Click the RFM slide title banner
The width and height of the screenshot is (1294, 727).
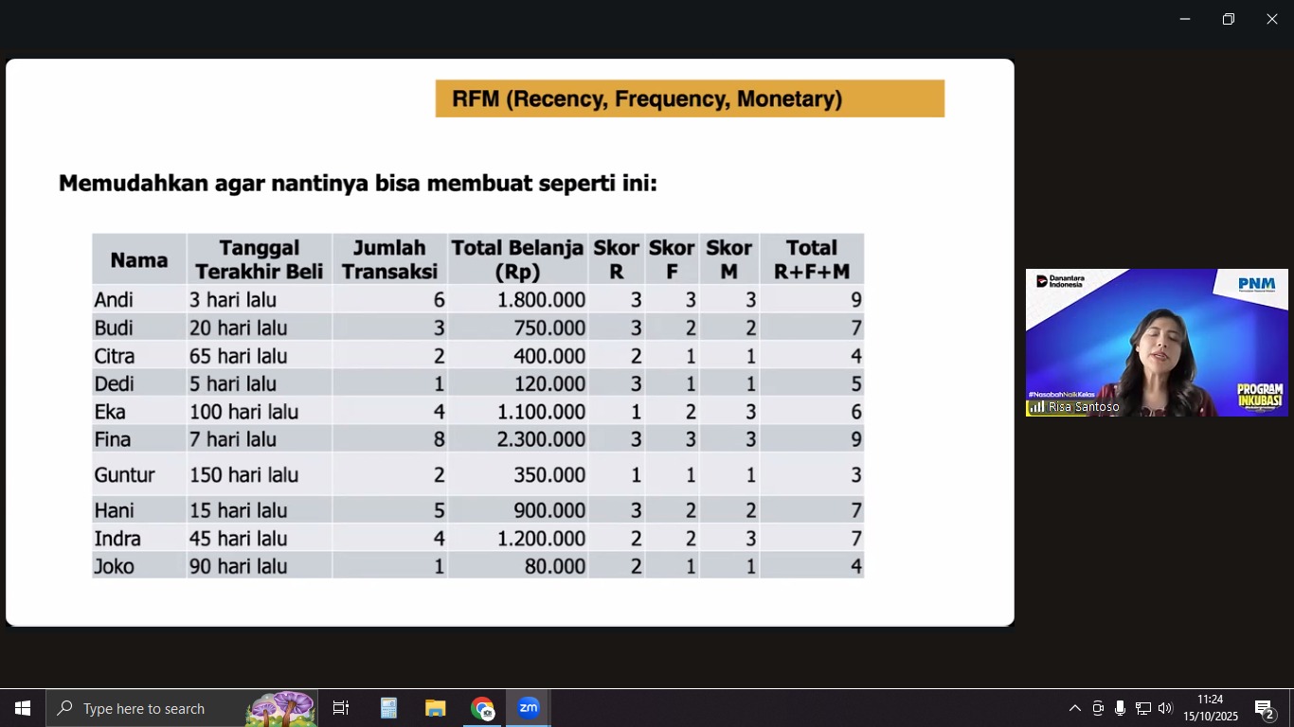690,98
